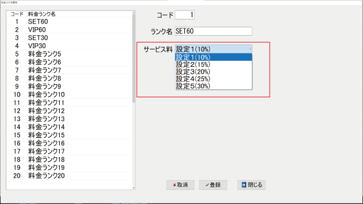
Task: Open the サービス料 combo box
Action: [x=213, y=49]
